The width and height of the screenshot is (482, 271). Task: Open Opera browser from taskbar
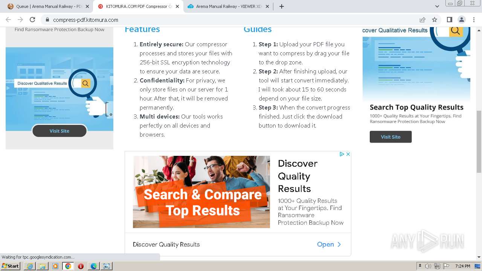pos(81,266)
